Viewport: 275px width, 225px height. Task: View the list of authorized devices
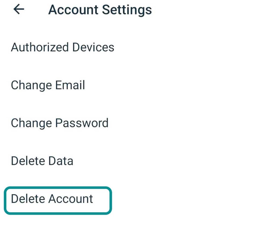coord(63,47)
